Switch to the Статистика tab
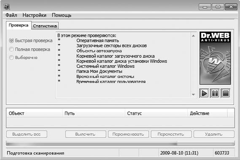Viewport: 240px width, 160px height. (45, 26)
